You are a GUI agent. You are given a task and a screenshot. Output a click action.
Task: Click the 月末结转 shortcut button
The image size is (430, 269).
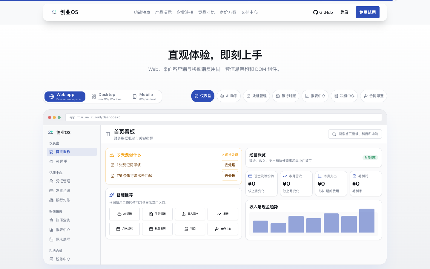125,229
